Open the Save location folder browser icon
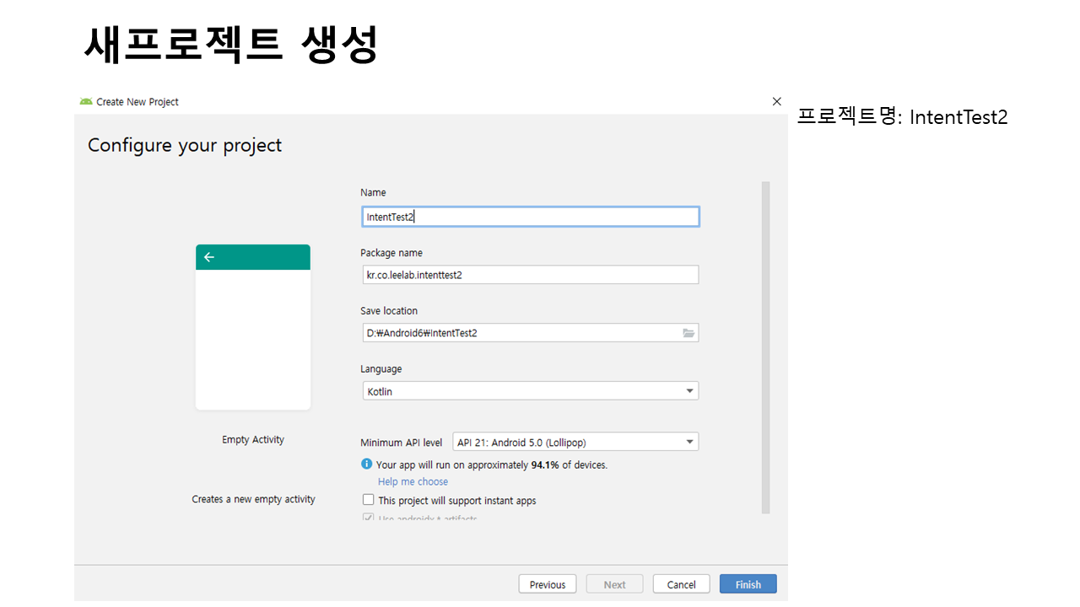 (x=688, y=333)
